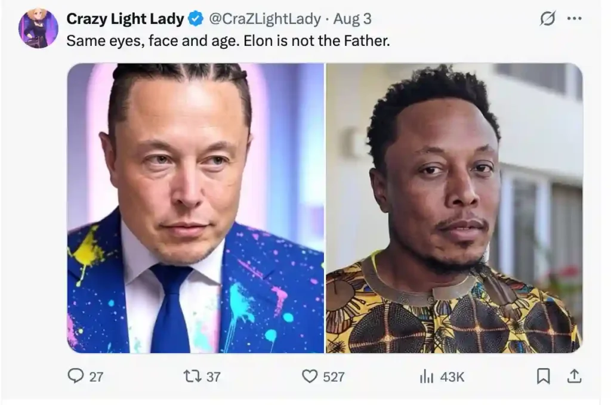This screenshot has width=611, height=405.
Task: Open the @CraZLightLady handle link
Action: tap(266, 18)
